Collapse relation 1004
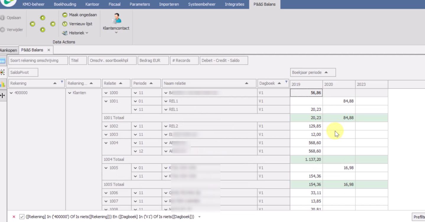The width and height of the screenshot is (425, 222). (106, 143)
